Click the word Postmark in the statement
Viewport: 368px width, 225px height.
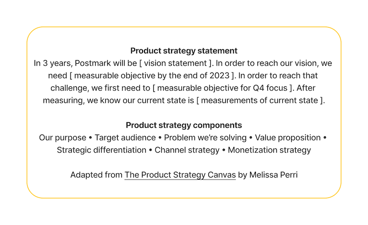click(x=93, y=63)
